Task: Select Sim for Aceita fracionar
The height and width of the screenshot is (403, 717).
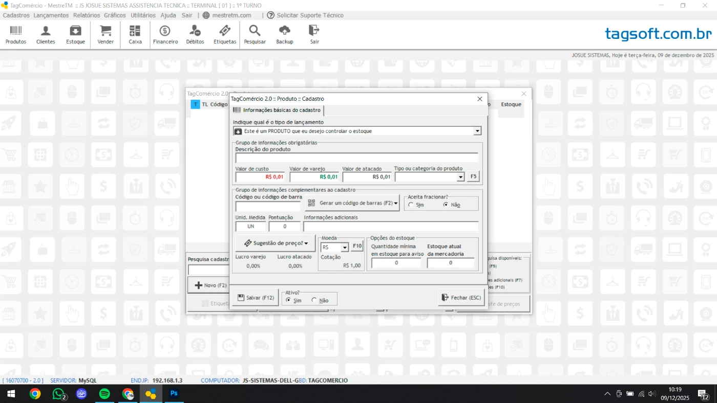Action: [x=411, y=205]
